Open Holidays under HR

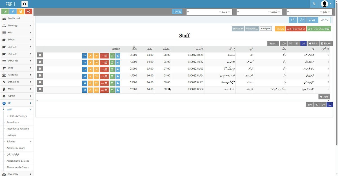point(19,135)
